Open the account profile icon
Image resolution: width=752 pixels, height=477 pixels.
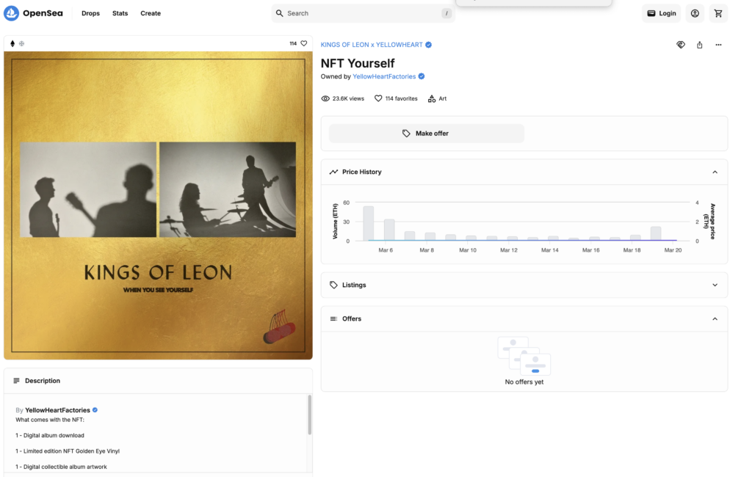(x=695, y=13)
